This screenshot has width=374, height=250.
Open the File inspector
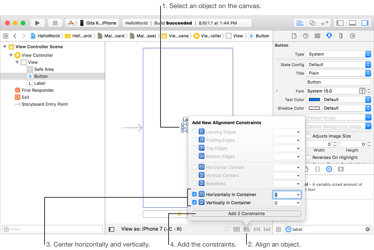point(294,36)
